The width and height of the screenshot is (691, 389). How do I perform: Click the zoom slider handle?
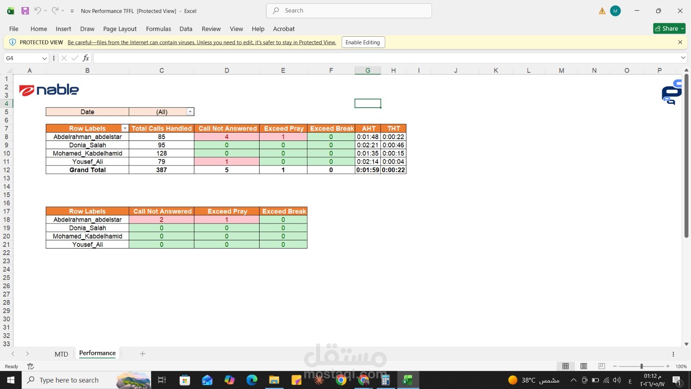[x=641, y=366]
